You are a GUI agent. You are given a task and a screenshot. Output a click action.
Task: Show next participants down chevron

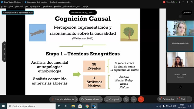pyautogui.click(x=180, y=87)
